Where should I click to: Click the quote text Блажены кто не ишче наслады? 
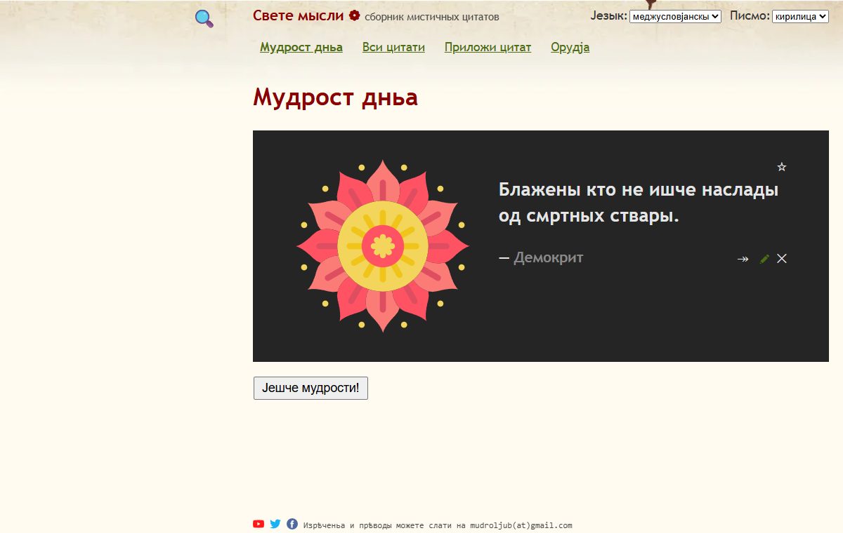click(639, 189)
